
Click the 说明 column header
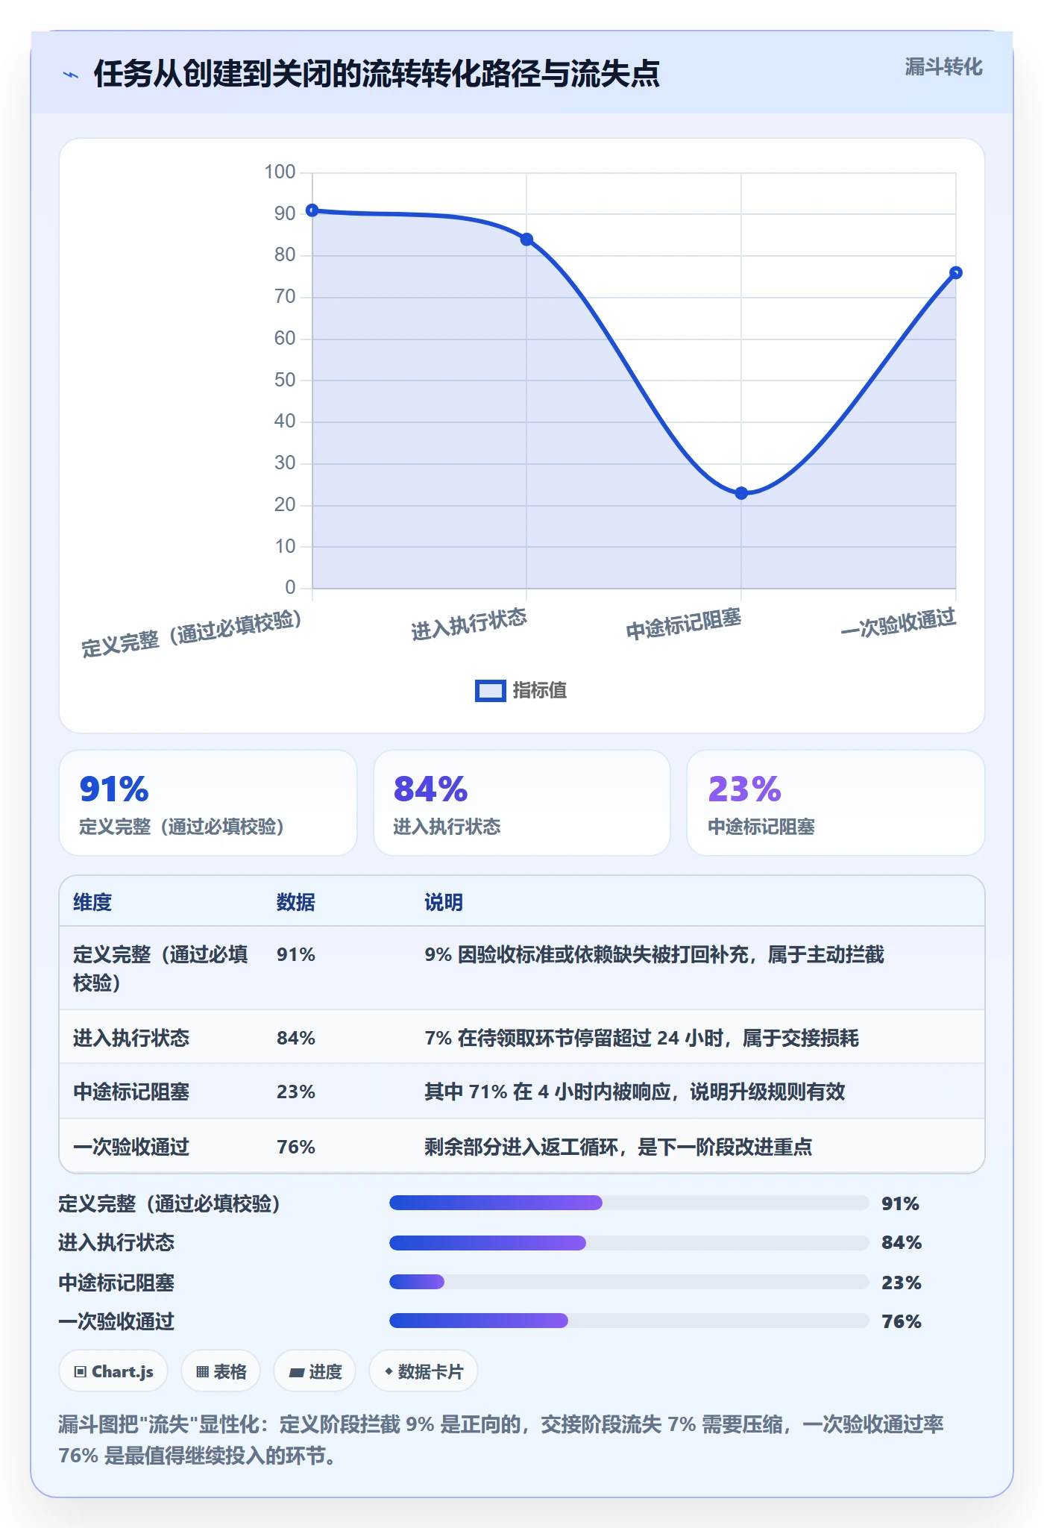[444, 902]
